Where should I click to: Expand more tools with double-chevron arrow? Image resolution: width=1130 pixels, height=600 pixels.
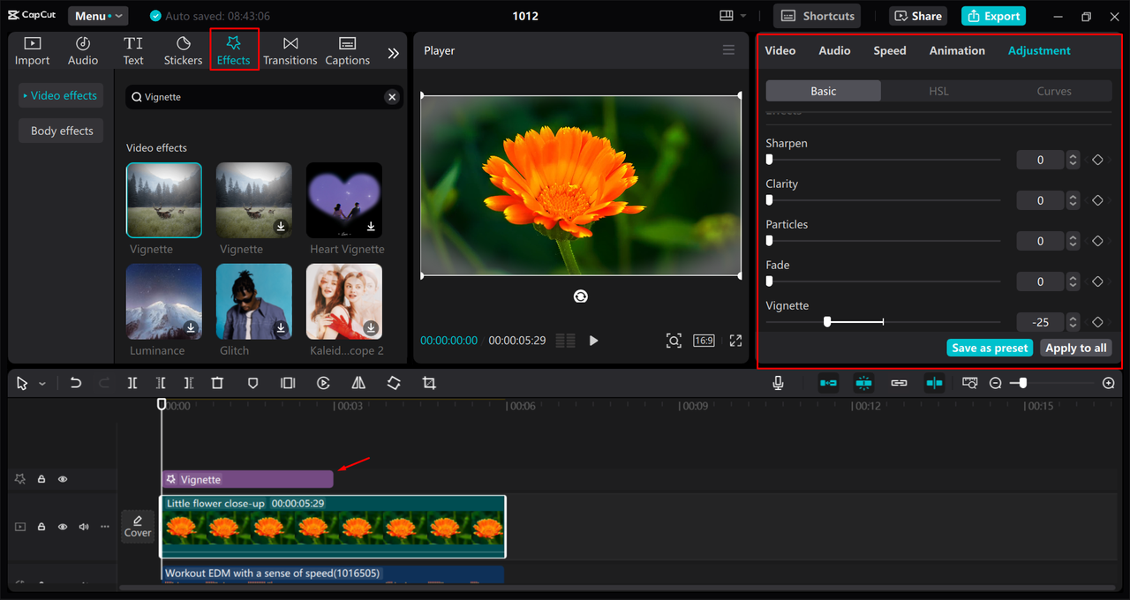click(393, 53)
